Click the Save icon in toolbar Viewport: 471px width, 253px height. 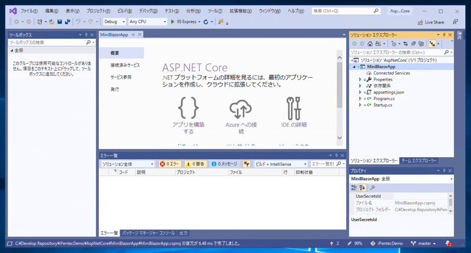59,22
